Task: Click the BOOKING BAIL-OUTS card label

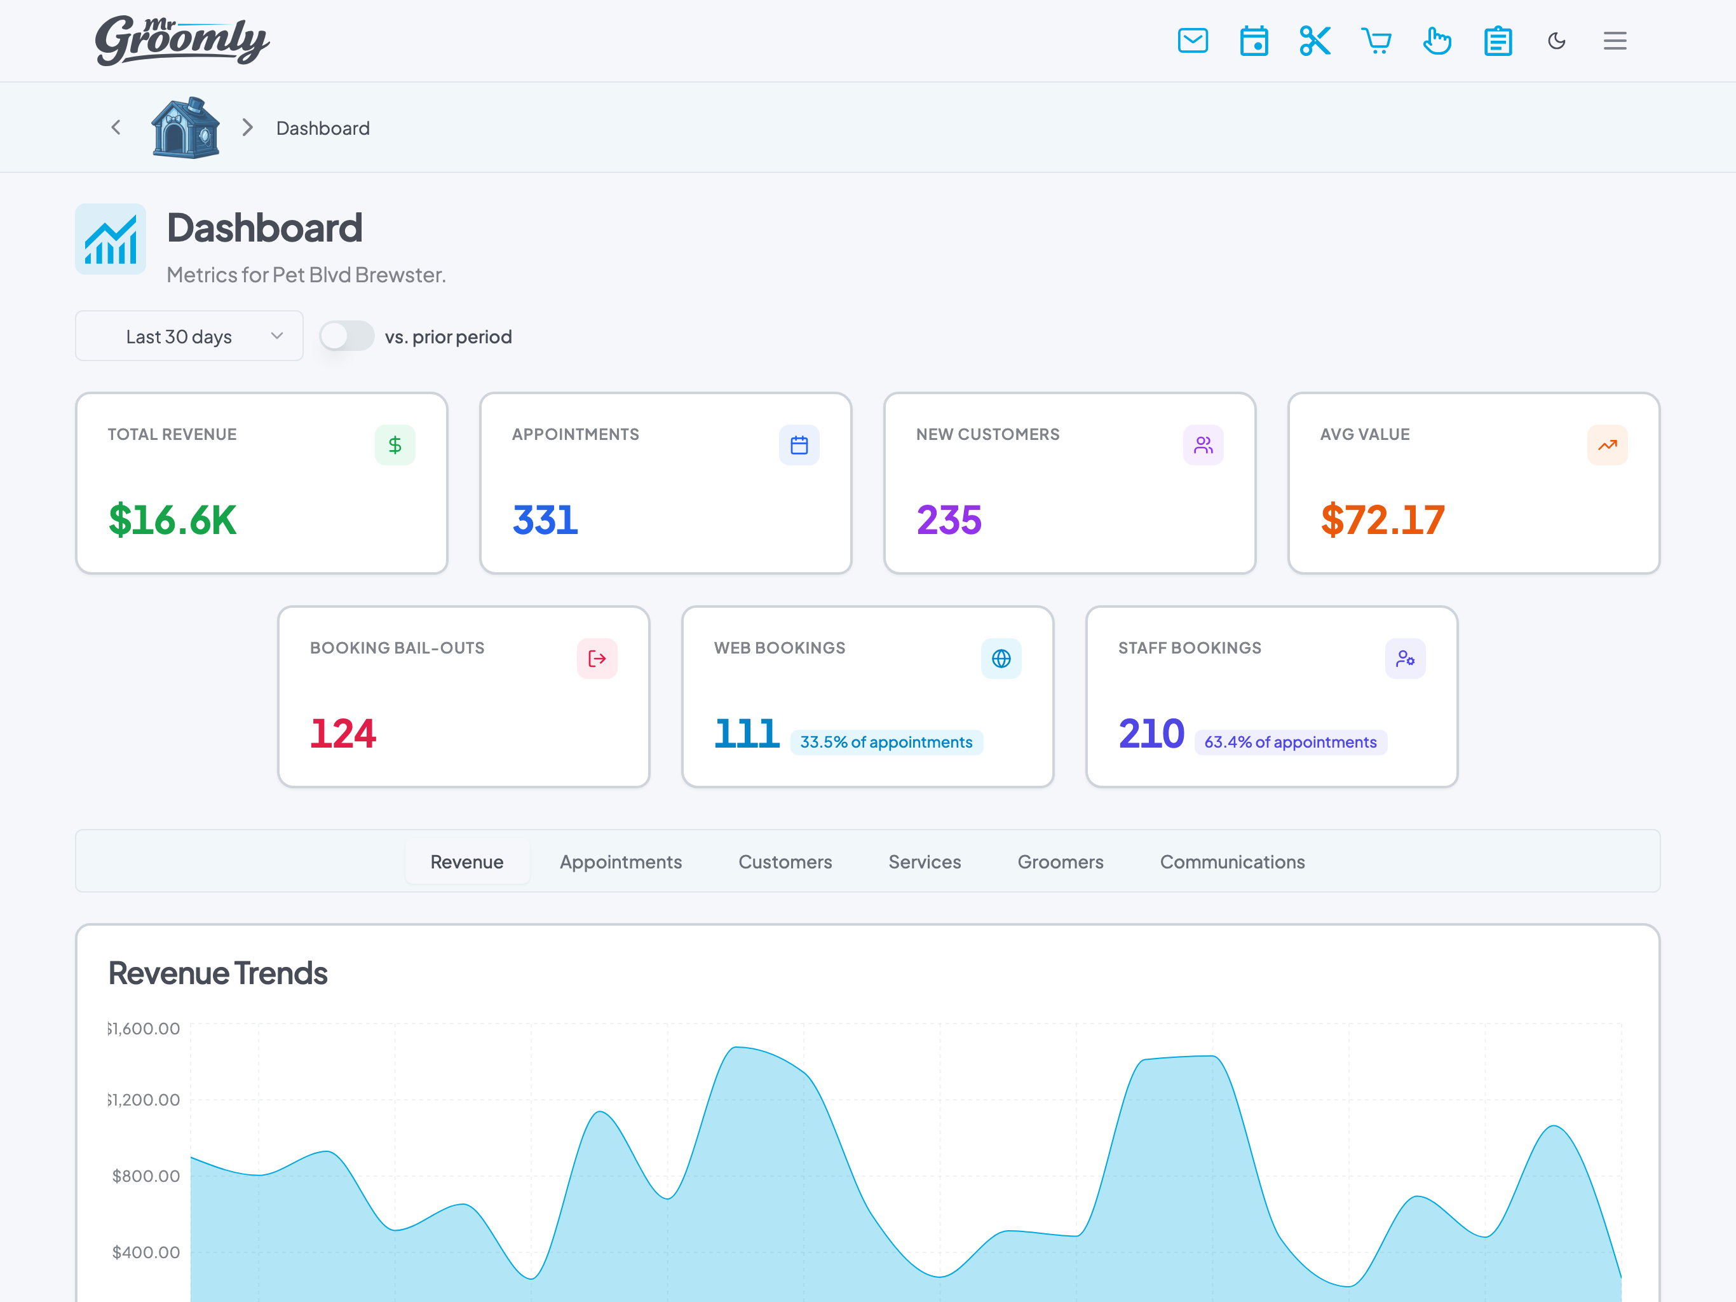Action: [397, 648]
